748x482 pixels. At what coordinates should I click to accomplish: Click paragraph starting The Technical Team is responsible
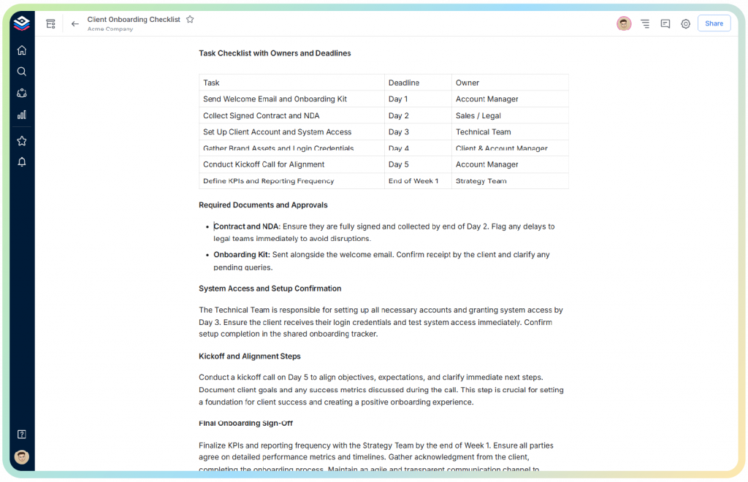tap(381, 322)
